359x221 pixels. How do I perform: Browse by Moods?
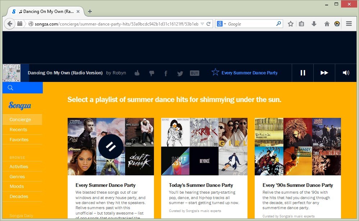[22, 187]
